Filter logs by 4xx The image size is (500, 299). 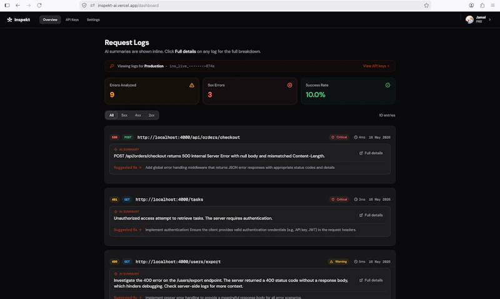[x=137, y=115]
